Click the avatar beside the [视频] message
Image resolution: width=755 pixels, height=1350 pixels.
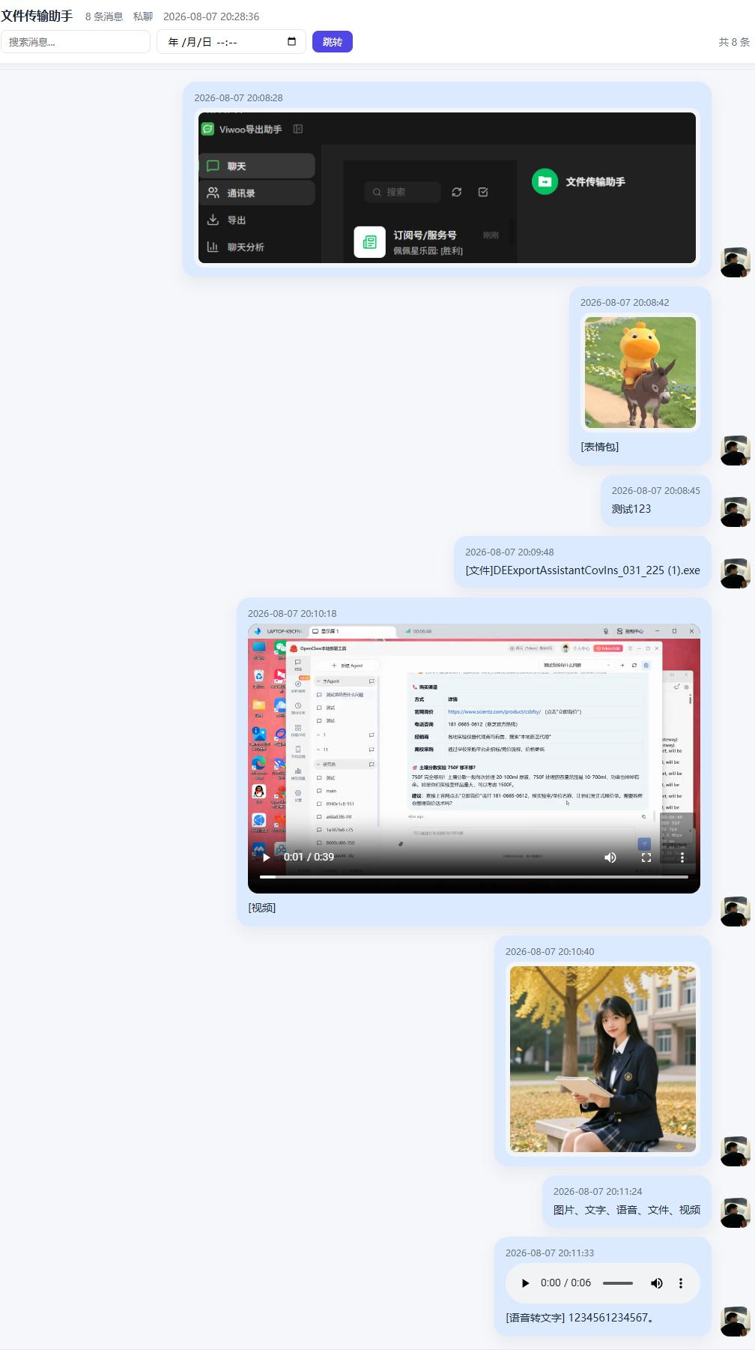[x=736, y=911]
